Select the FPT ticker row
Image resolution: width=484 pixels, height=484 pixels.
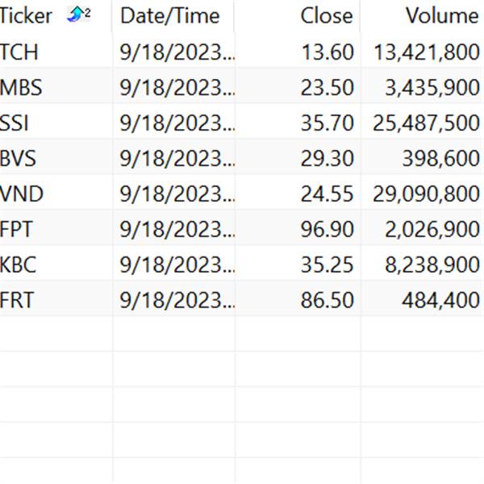tap(18, 230)
